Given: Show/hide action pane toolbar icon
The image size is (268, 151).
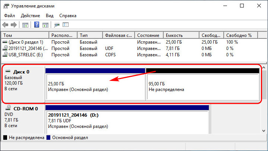Looking at the screenshot, I should click(x=45, y=25).
